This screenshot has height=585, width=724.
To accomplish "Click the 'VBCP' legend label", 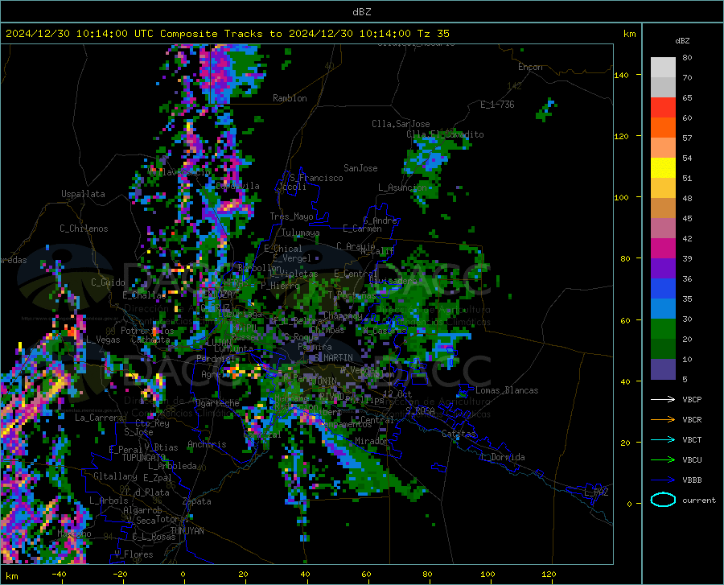I will tap(692, 399).
